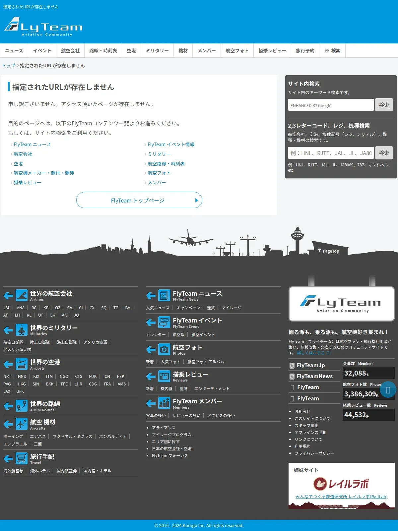Click the NRT airport code link
The height and width of the screenshot is (531, 398).
pyautogui.click(x=7, y=377)
